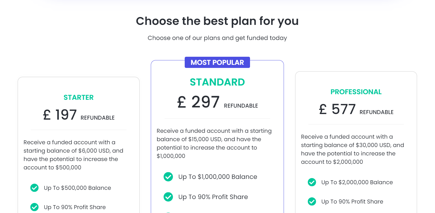Viewport: 435px width, 213px height.
Task: Click the £ 197 price
Action: tap(60, 115)
